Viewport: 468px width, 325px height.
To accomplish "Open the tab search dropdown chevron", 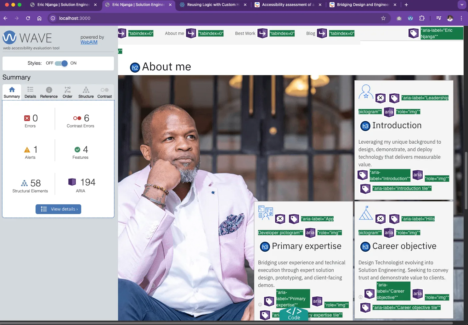I will [462, 5].
